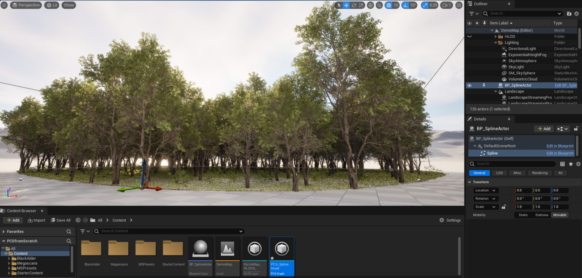The width and height of the screenshot is (582, 278).
Task: Hide BP_SplineActor using its eye icon
Action: 469,86
